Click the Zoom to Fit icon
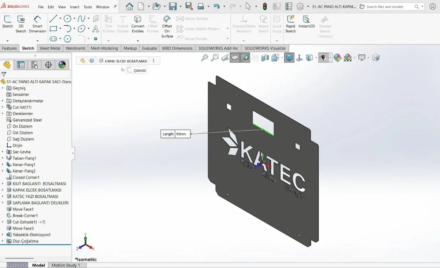Screen dimensions: 440x268 205,58
